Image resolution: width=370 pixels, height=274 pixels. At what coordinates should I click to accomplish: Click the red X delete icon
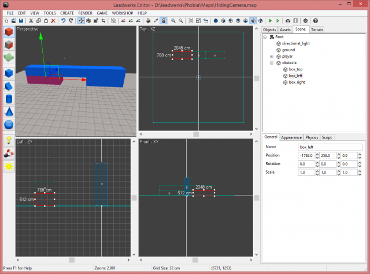point(53,21)
